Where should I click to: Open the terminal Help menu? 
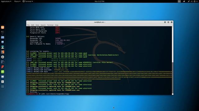pos(57,25)
